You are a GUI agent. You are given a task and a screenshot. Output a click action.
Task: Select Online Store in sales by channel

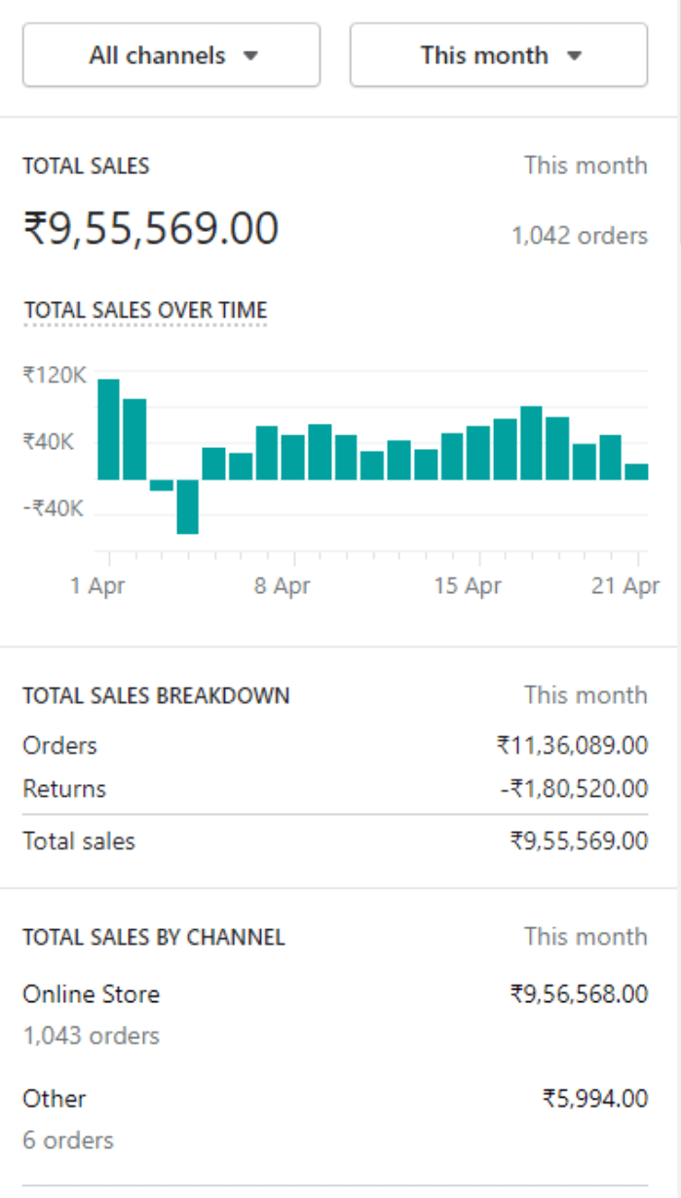click(91, 994)
